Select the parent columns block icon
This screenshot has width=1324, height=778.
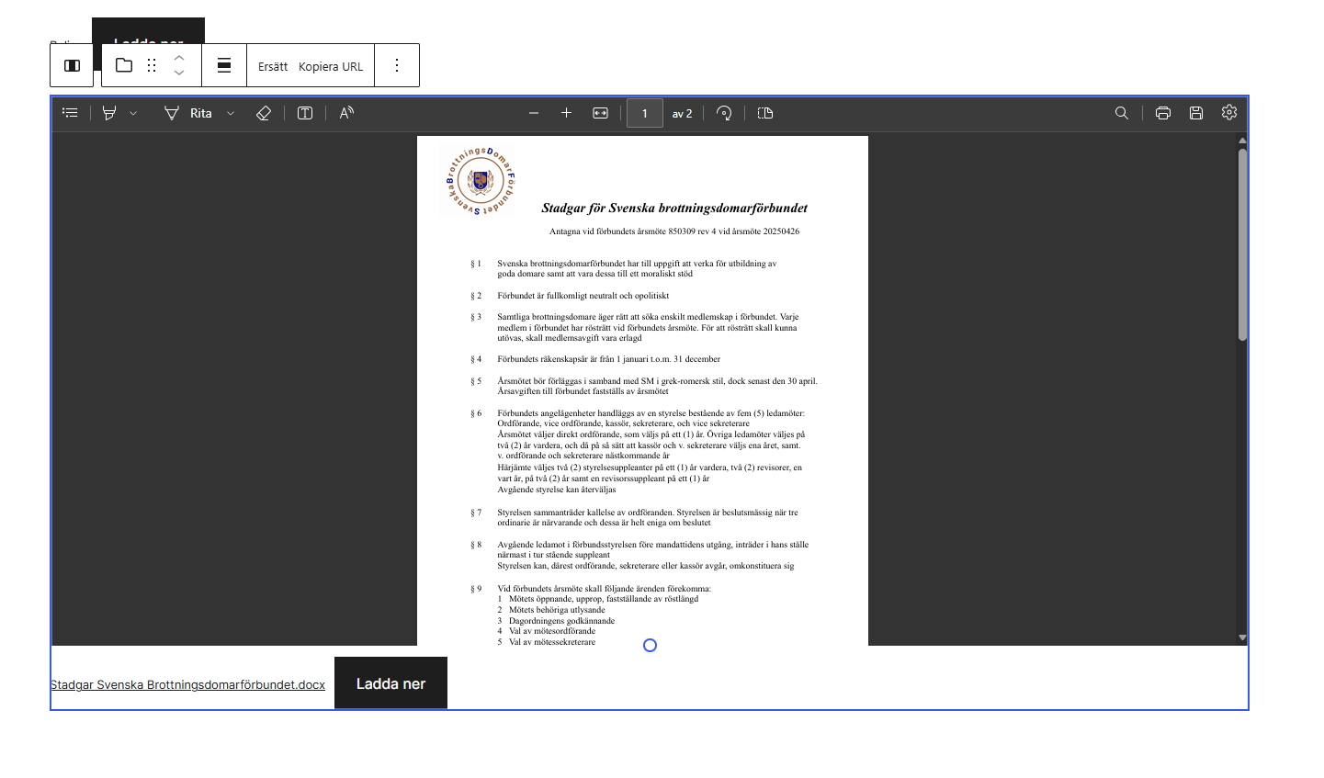72,65
